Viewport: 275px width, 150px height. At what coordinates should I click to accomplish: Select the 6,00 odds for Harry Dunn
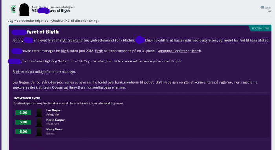[x=23, y=132]
